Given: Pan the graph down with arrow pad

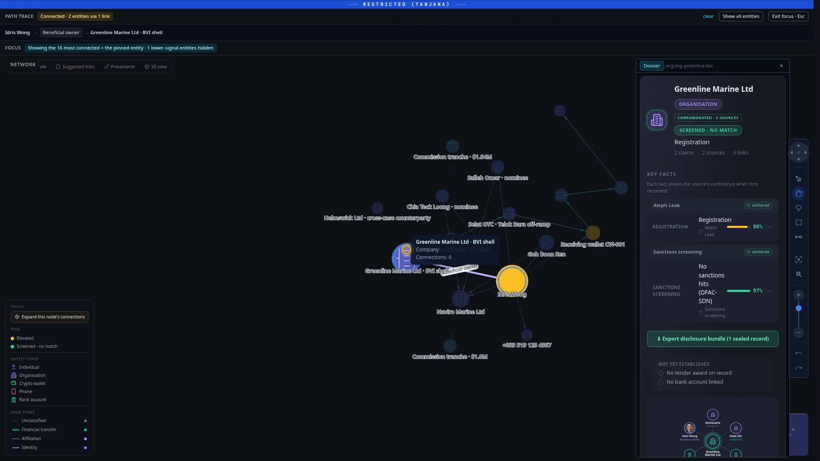Looking at the screenshot, I should coord(798,159).
